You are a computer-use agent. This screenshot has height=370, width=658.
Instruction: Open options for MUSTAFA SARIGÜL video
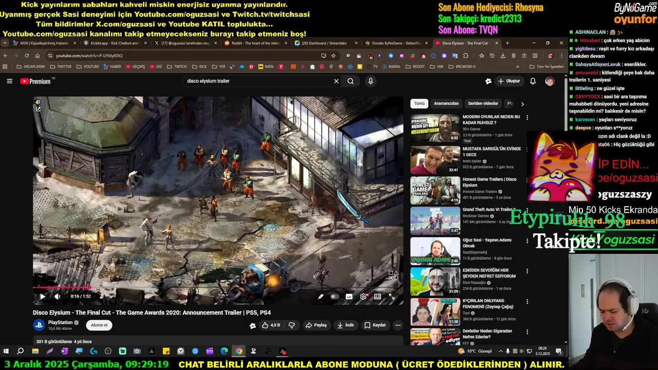[x=527, y=149]
